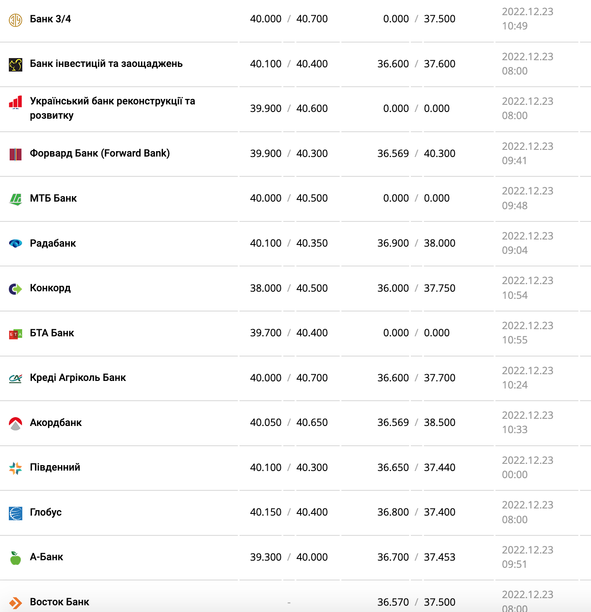Click А-Банк rate 39.300 value
This screenshot has width=591, height=612.
click(x=266, y=557)
